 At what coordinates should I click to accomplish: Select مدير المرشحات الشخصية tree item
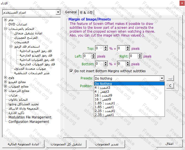(32, 73)
